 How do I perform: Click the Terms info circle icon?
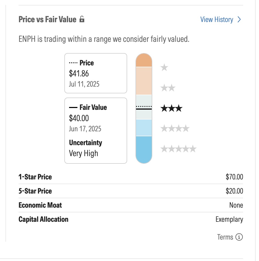(239, 237)
